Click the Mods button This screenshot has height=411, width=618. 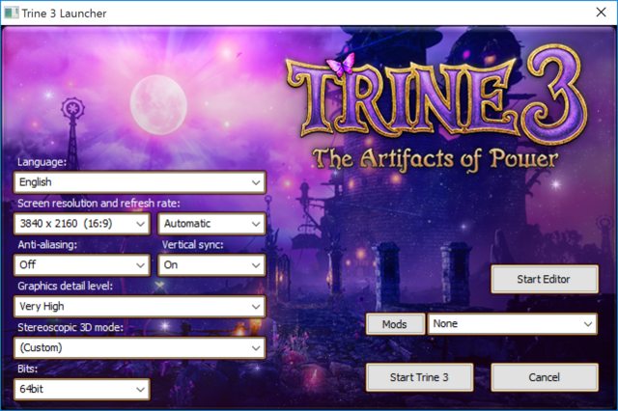[395, 324]
